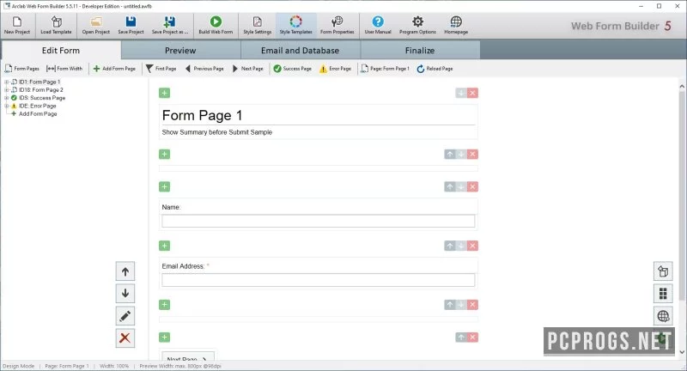Click the Page: Form Page 1 toolbar button
687x371 pixels.
tap(385, 69)
